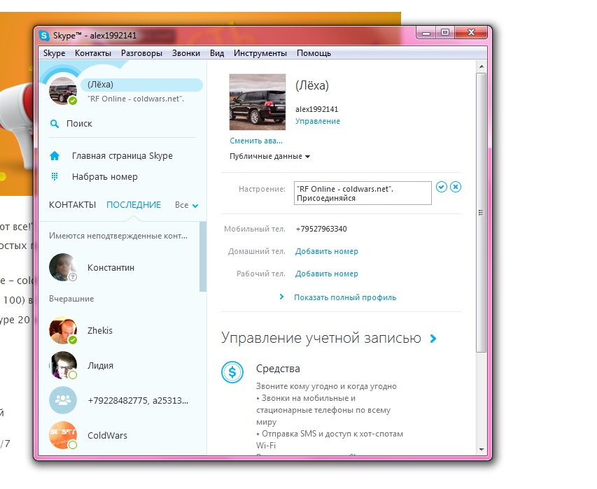597x489 pixels.
Task: Click the mood message text field
Action: pyautogui.click(x=363, y=193)
